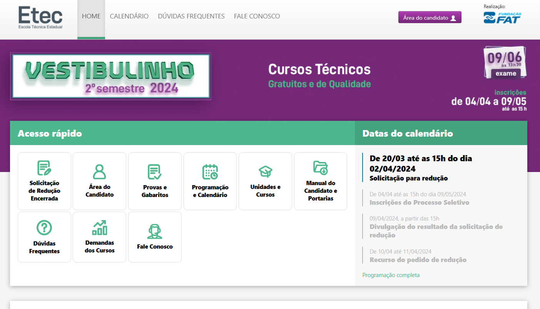Open the Unidades e Cursos label
The height and width of the screenshot is (309, 540).
[265, 191]
